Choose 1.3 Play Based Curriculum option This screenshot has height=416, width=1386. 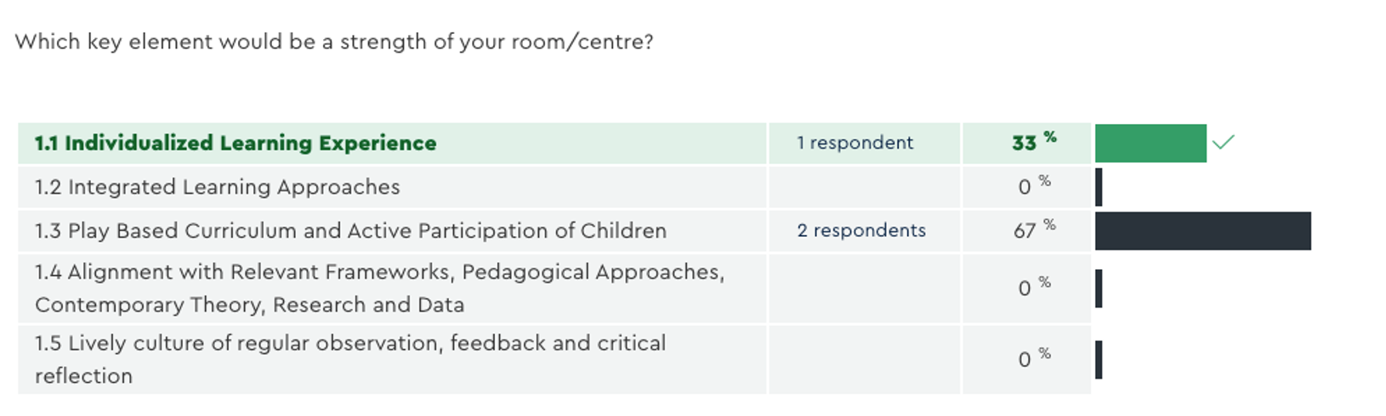point(350,231)
